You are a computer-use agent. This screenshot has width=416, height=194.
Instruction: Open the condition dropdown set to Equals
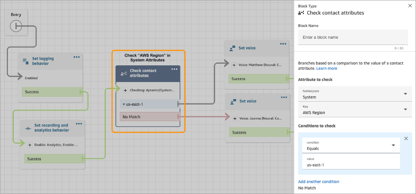pyautogui.click(x=350, y=145)
